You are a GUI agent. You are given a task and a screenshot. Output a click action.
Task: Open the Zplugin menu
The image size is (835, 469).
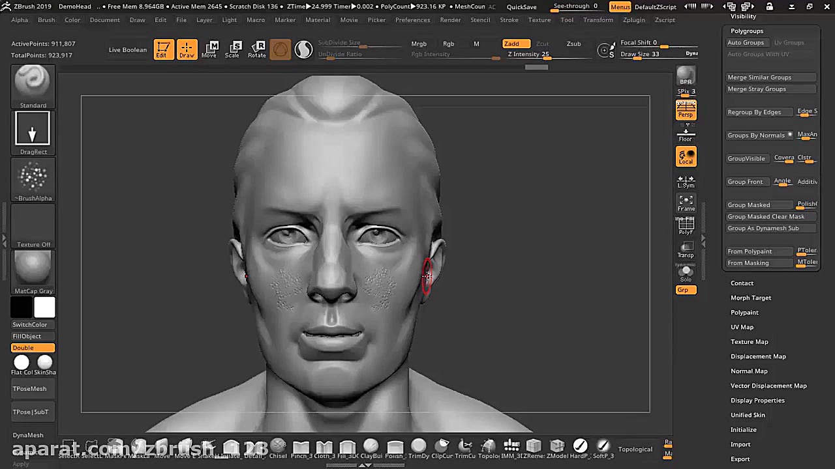[x=633, y=20]
